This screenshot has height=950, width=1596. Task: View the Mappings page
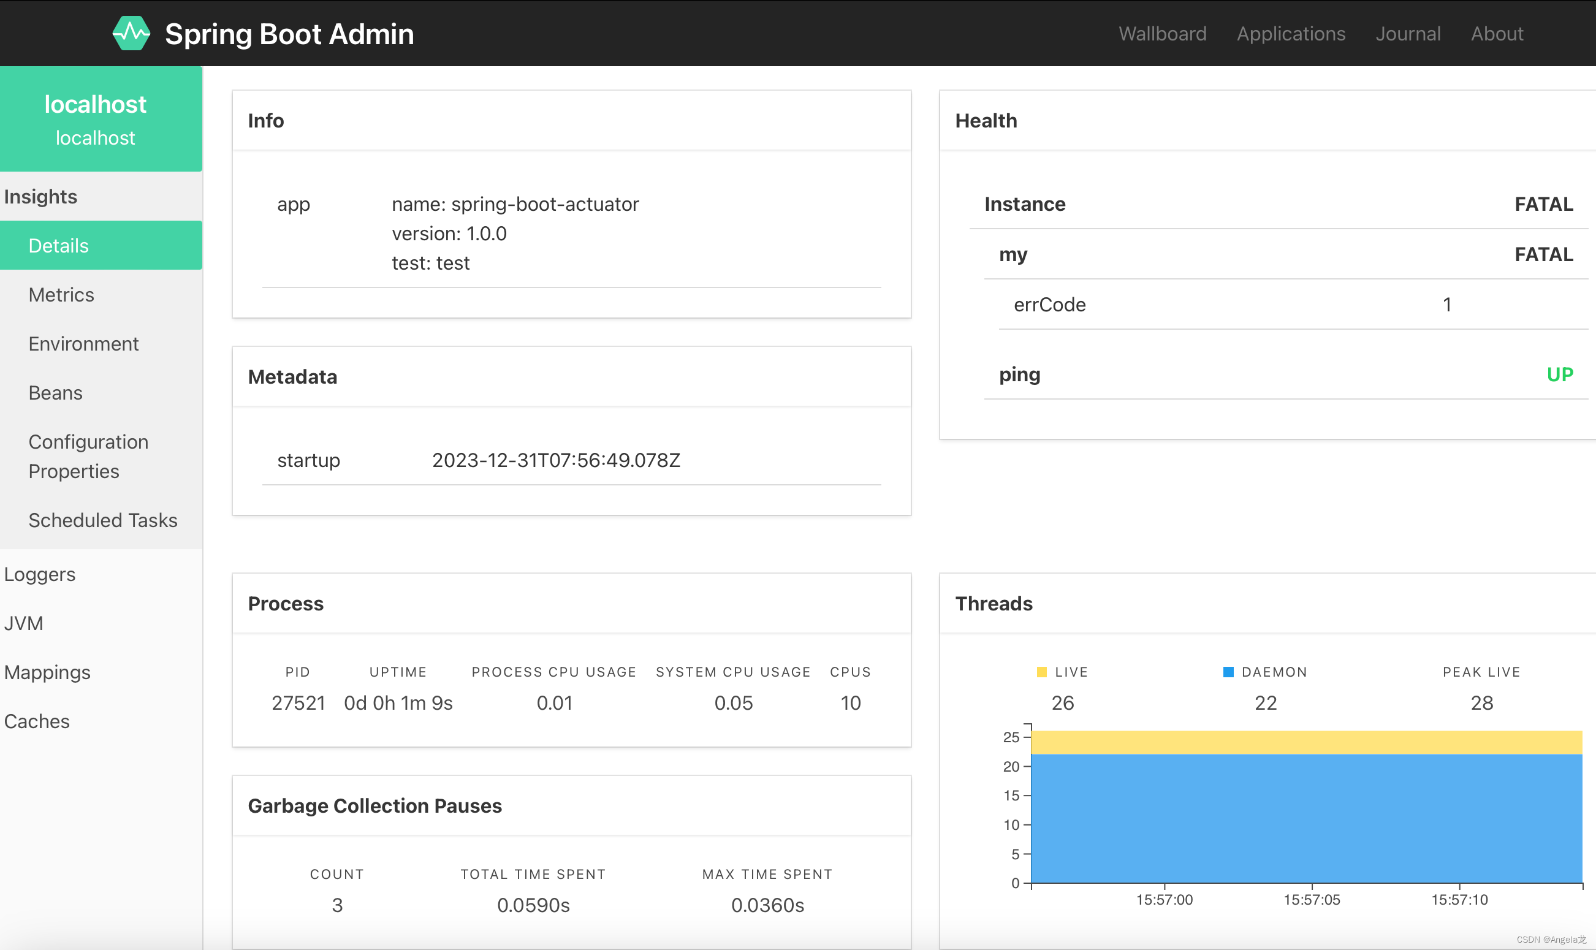(x=47, y=672)
